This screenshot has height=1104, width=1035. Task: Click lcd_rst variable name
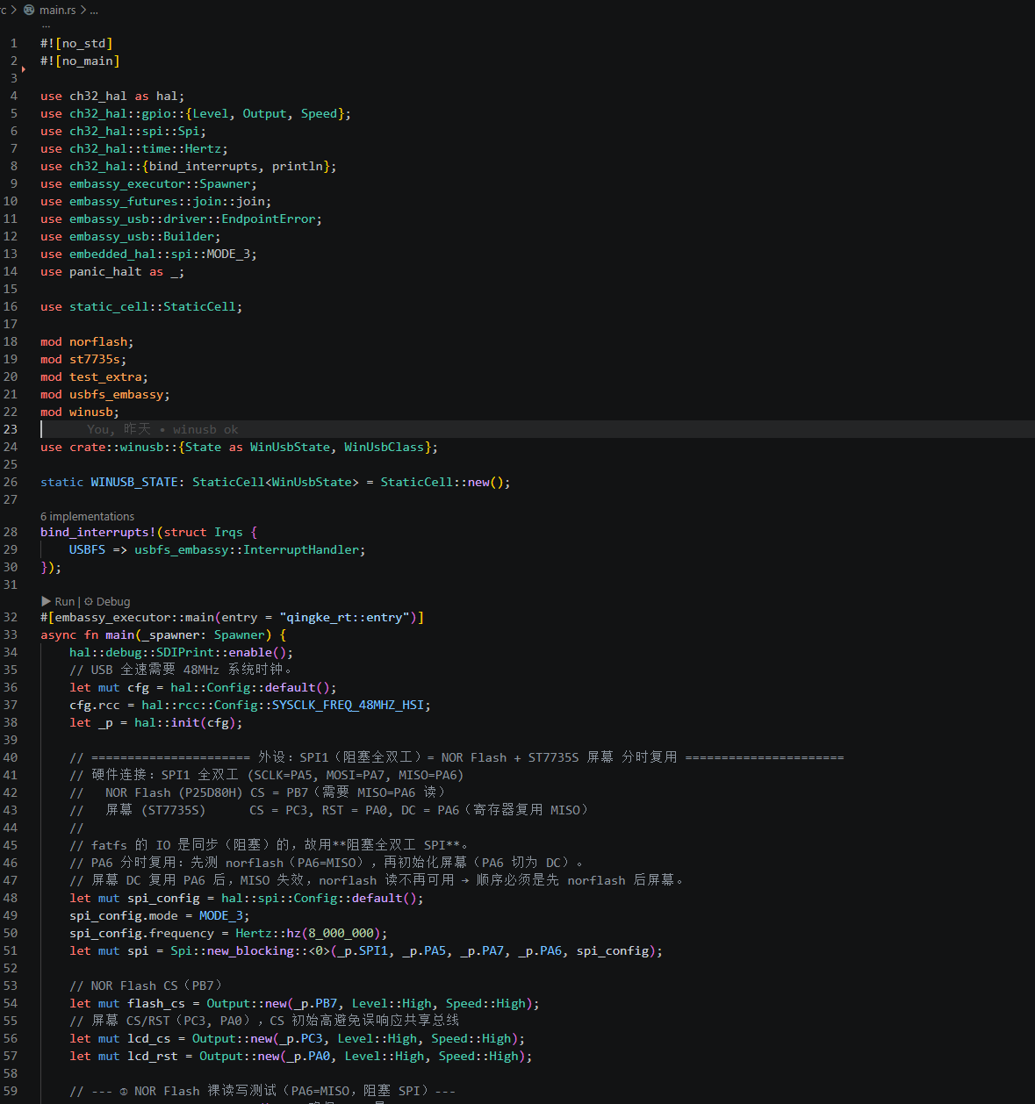[153, 1056]
